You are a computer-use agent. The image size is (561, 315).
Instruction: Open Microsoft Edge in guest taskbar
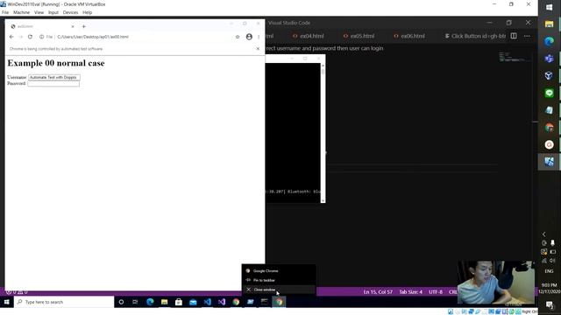click(x=150, y=302)
